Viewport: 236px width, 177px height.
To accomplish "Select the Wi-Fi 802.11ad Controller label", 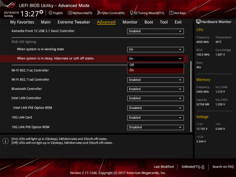I will tap(30, 79).
